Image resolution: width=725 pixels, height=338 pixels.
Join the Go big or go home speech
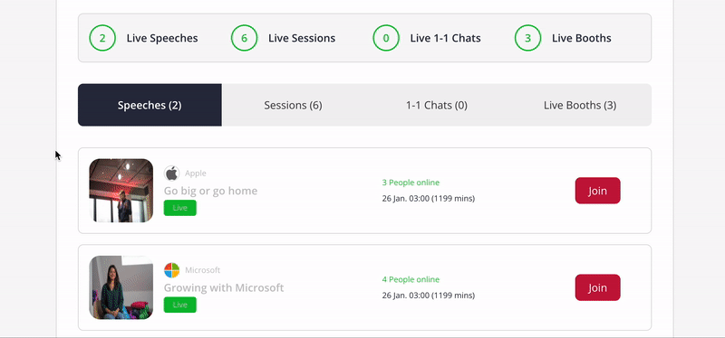point(598,191)
